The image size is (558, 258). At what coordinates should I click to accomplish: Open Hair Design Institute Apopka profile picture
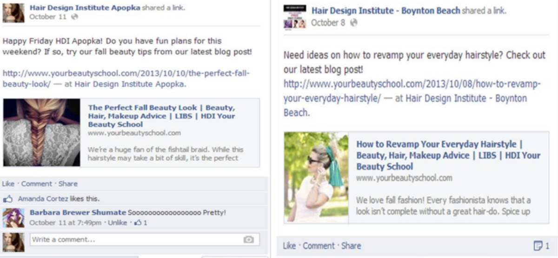[13, 13]
